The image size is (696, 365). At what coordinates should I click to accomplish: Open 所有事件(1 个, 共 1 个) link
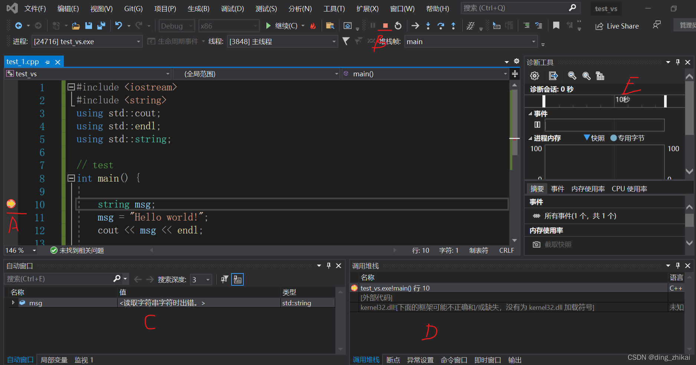pyautogui.click(x=580, y=216)
